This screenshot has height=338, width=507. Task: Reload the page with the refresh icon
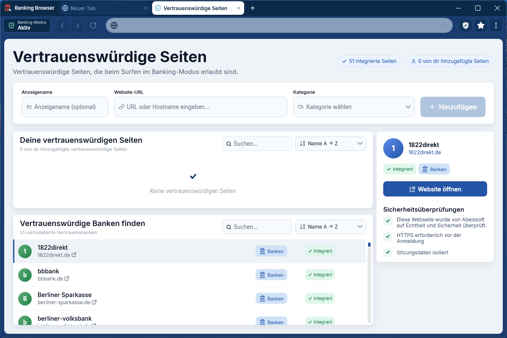click(93, 25)
